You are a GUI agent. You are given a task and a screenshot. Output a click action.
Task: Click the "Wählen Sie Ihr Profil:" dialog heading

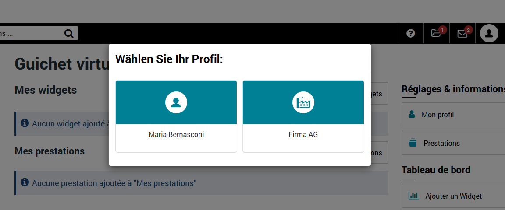(x=169, y=59)
